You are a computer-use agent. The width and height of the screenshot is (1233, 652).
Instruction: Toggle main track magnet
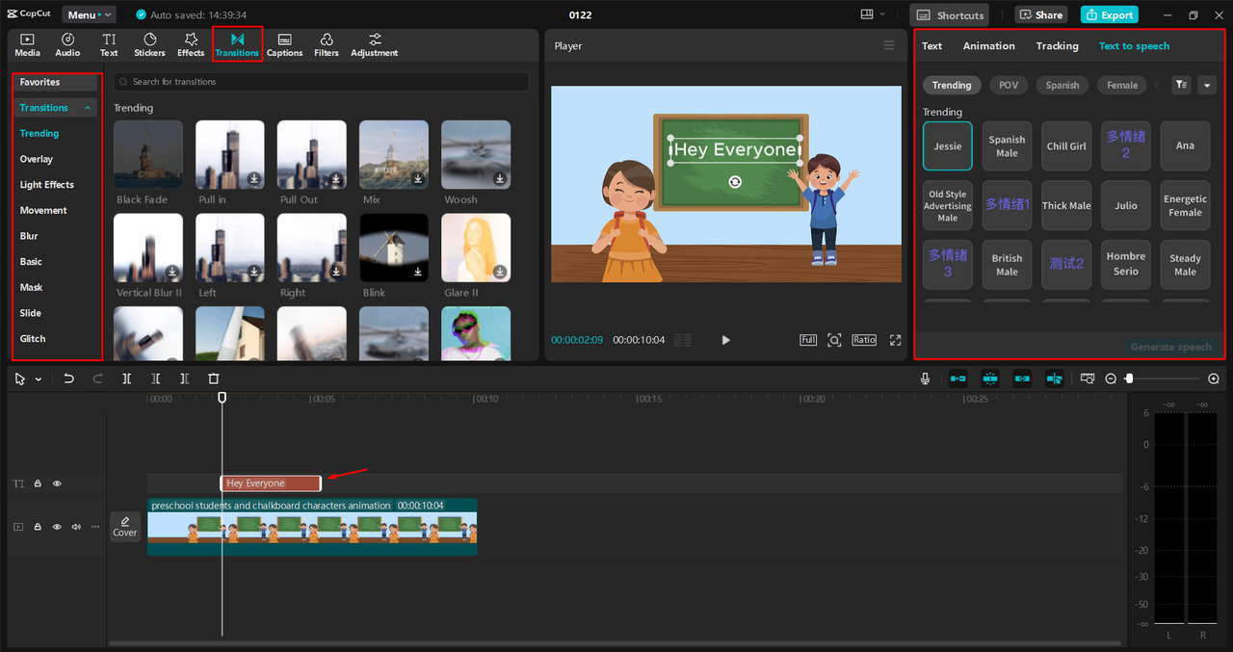point(958,378)
